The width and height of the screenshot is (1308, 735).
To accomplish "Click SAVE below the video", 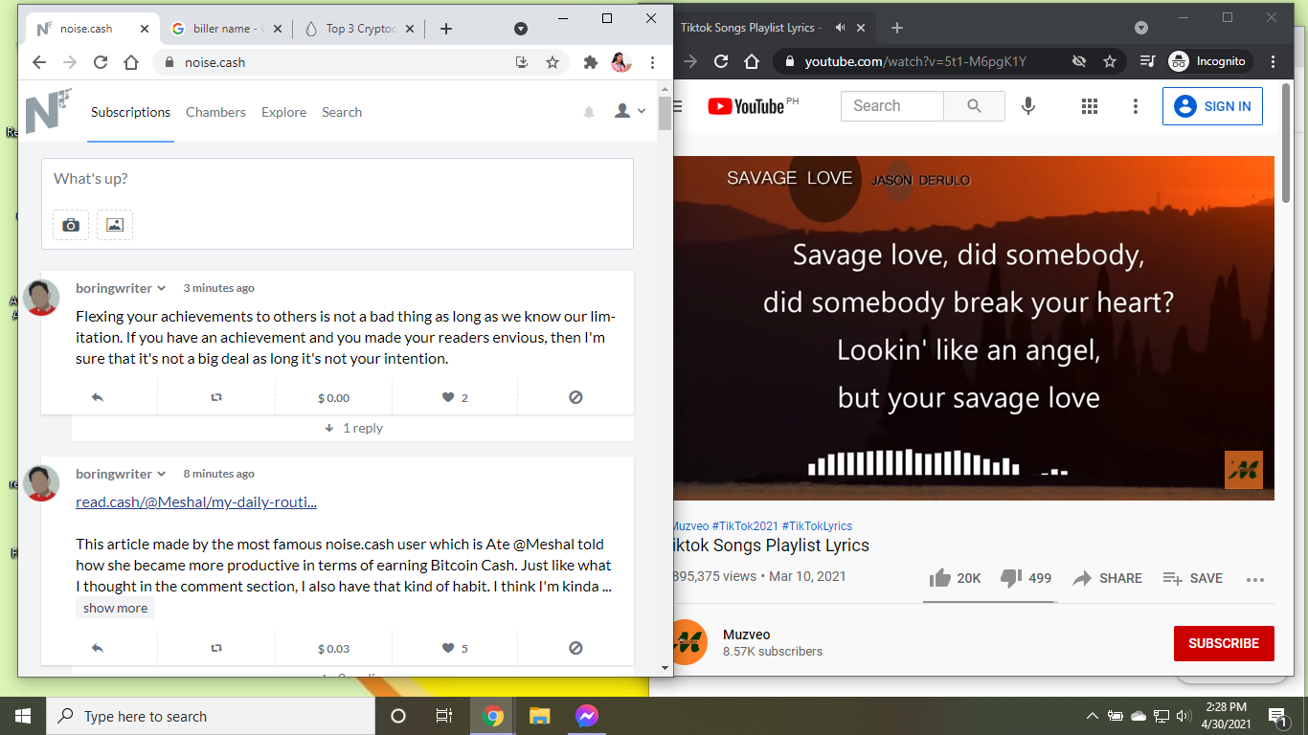I will (x=1192, y=578).
